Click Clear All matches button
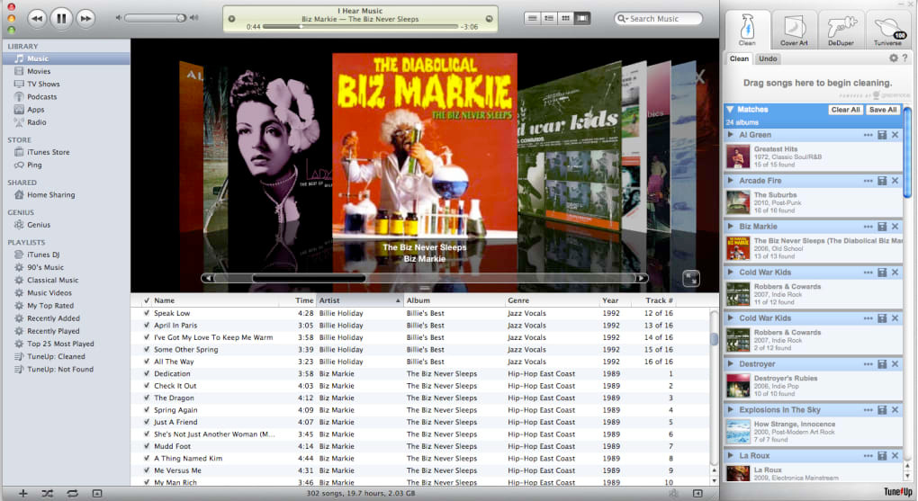 click(845, 110)
